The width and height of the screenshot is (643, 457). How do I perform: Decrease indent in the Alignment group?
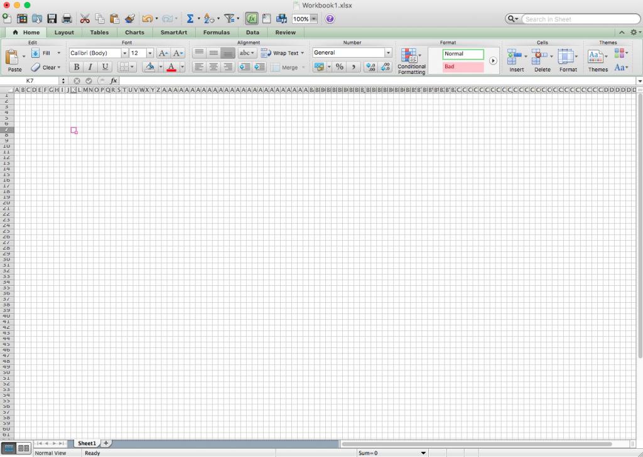point(245,67)
